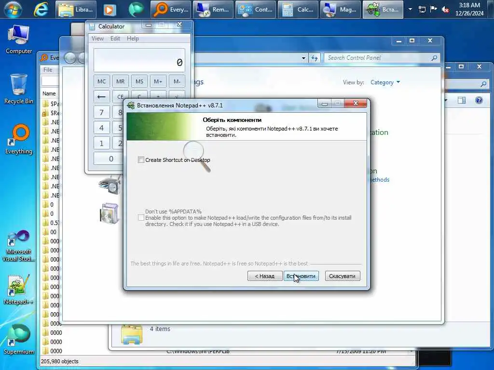Switch to Notepad++ installer taskbar button
494x370 pixels.
click(383, 10)
